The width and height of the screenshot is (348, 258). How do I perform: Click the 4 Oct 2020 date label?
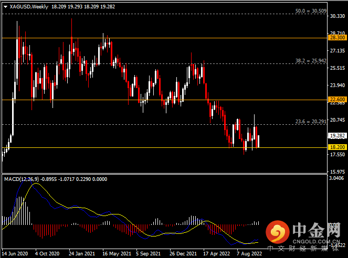[47, 254]
